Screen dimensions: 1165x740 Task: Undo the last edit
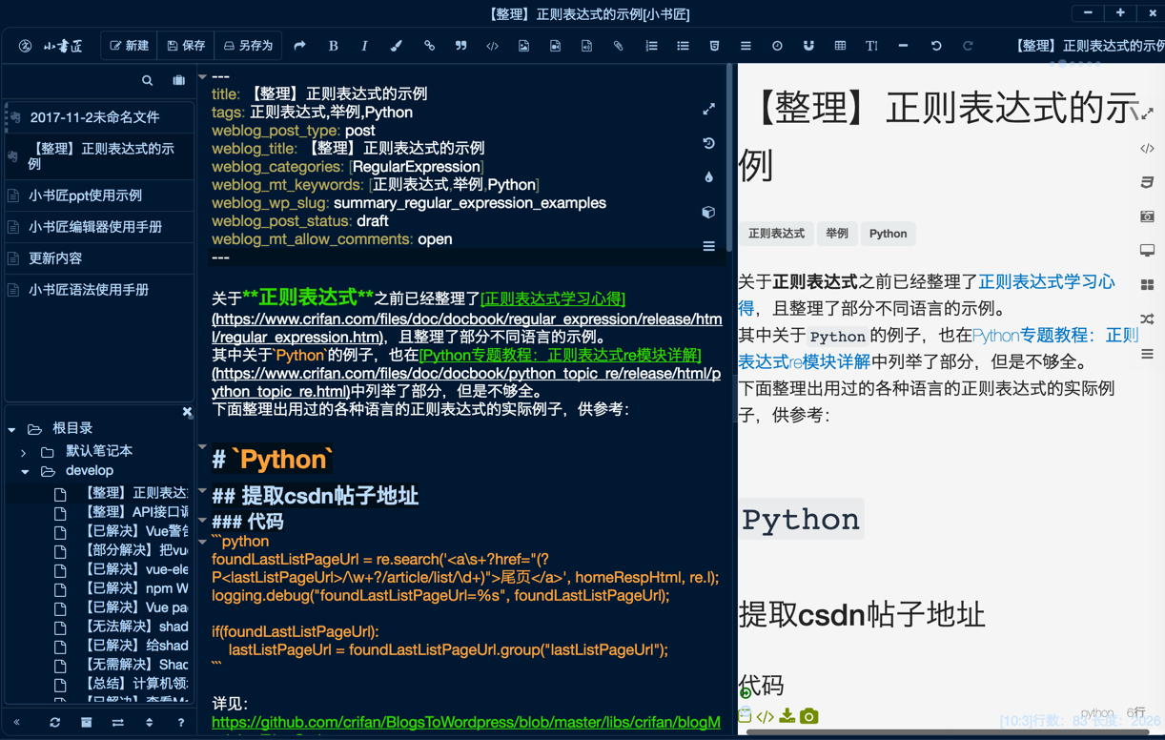936,46
